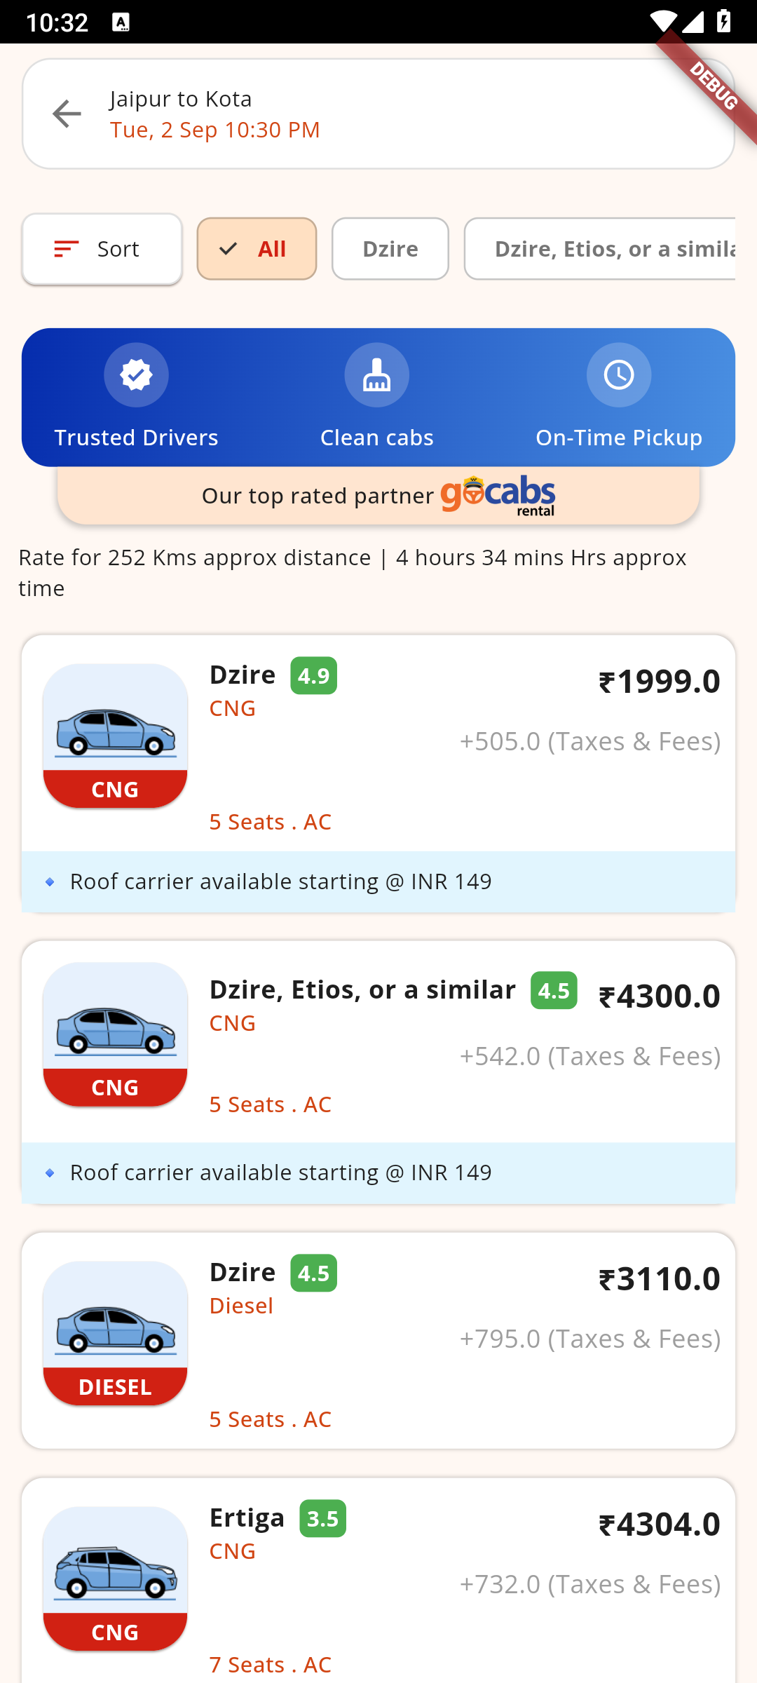Tap the gocabs rental partner logo
The width and height of the screenshot is (757, 1683).
(498, 495)
